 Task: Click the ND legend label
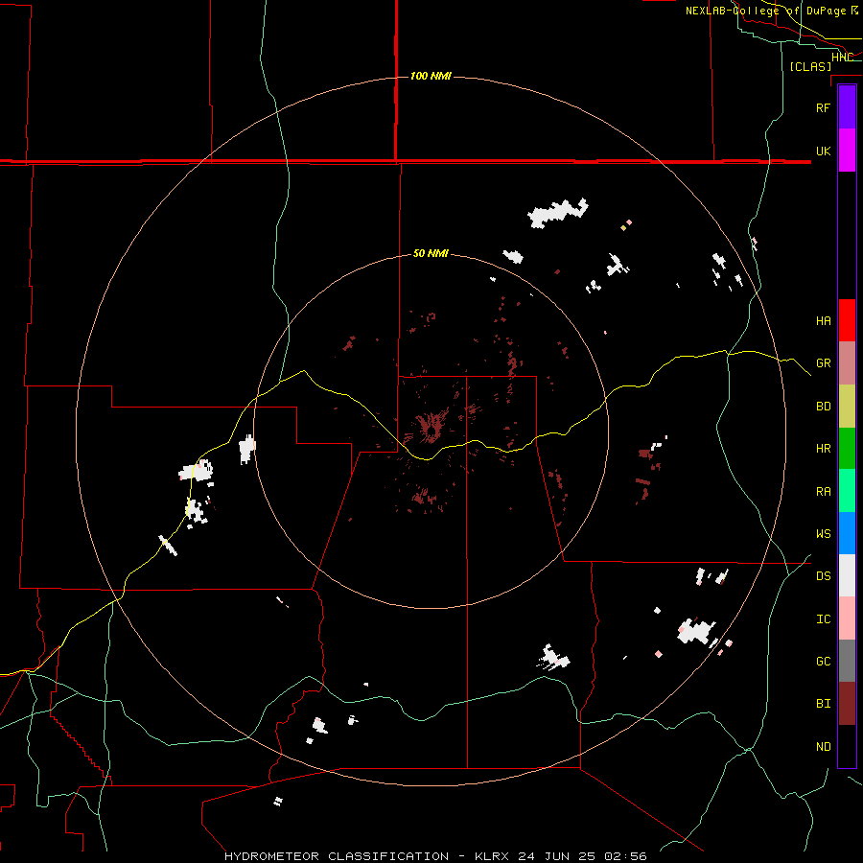(823, 747)
